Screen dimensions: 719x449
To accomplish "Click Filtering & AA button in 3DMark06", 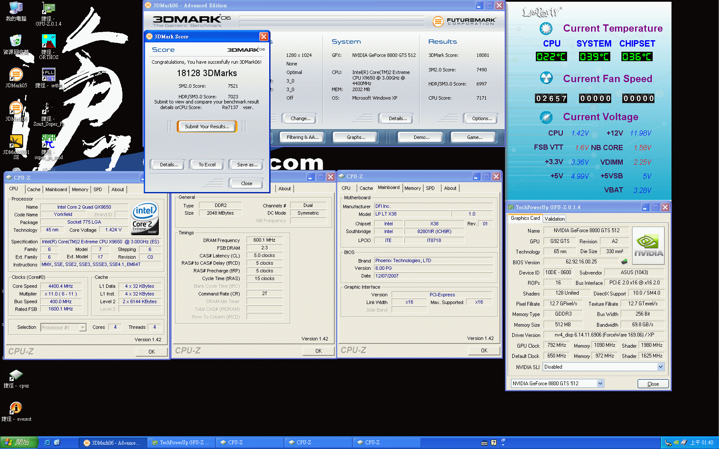I will 303,137.
